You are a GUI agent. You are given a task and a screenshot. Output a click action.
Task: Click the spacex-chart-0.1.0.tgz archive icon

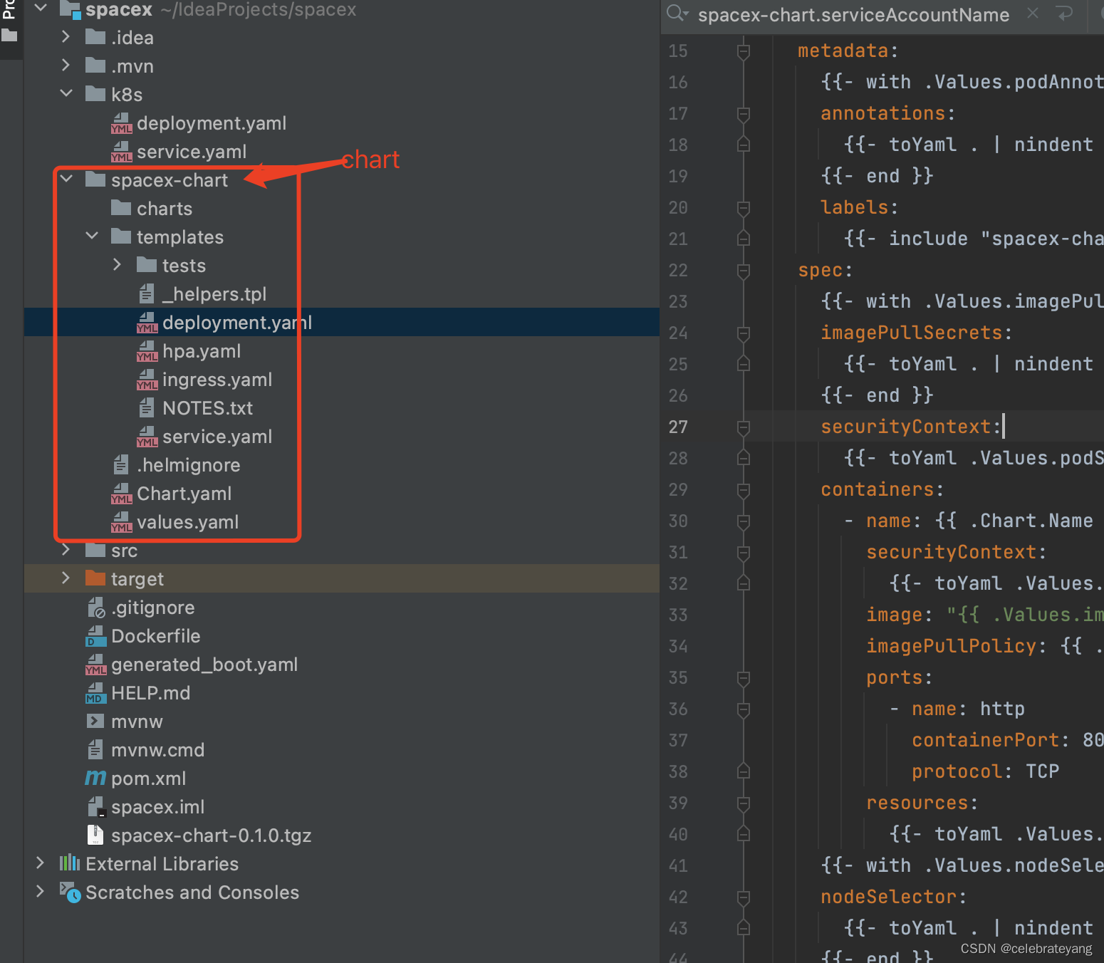point(95,835)
